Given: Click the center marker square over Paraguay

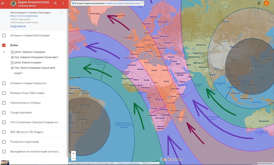Looking at the screenshot, I should [x=82, y=123].
